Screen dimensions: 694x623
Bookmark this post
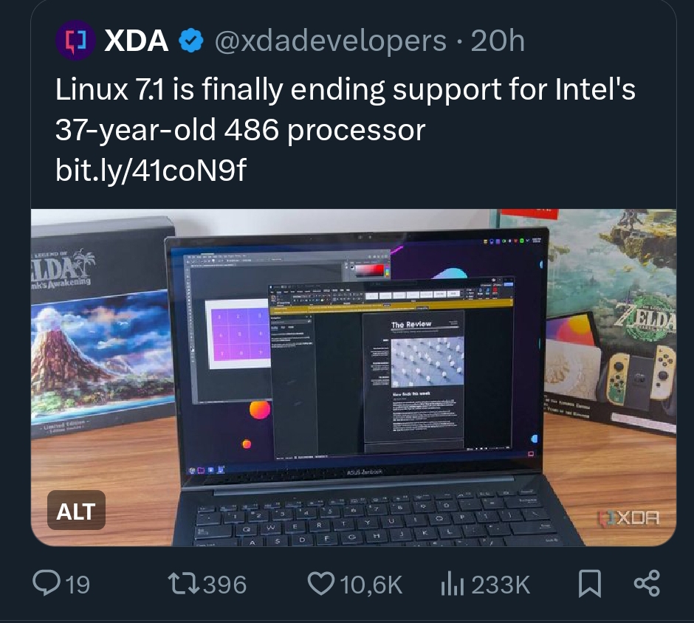tap(590, 584)
